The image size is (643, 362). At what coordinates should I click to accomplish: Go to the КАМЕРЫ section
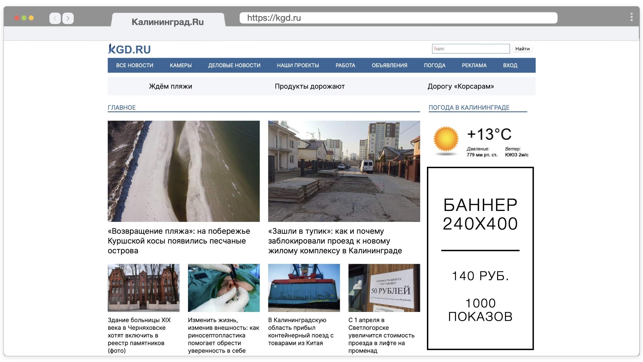(x=181, y=65)
